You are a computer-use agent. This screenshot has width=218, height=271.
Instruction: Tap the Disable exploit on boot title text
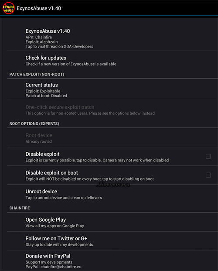point(51,173)
